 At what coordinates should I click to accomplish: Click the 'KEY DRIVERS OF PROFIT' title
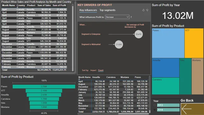95,5
